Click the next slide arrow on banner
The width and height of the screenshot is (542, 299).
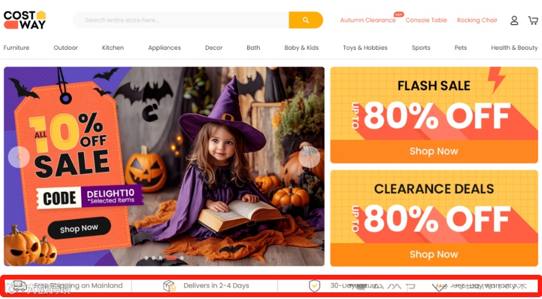pos(309,157)
